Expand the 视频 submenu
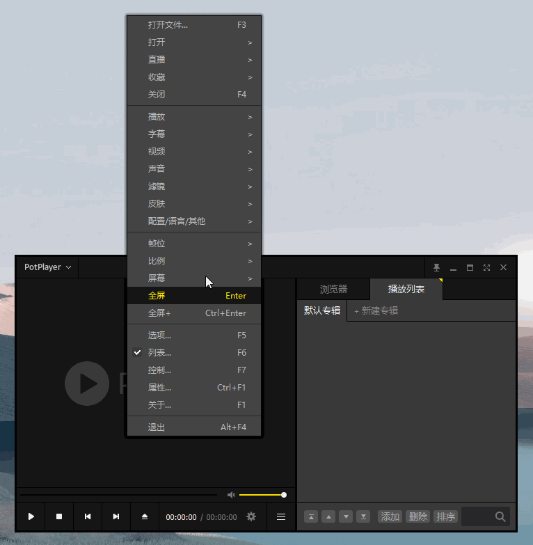This screenshot has height=545, width=533. 194,152
